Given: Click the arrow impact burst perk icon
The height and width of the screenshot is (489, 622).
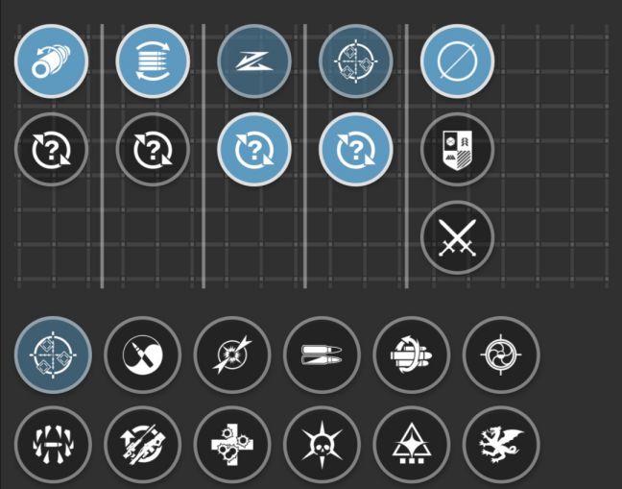Looking at the screenshot, I should [232, 355].
